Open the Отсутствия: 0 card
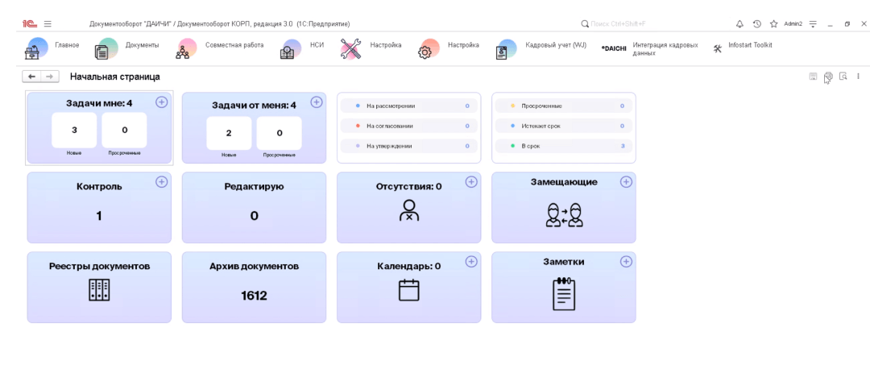The width and height of the screenshot is (870, 386). pos(409,208)
